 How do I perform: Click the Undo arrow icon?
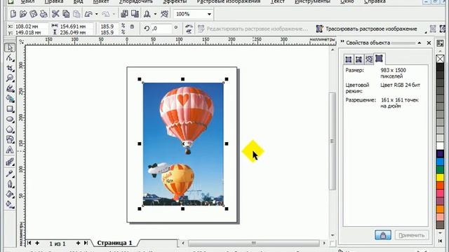(x=88, y=14)
